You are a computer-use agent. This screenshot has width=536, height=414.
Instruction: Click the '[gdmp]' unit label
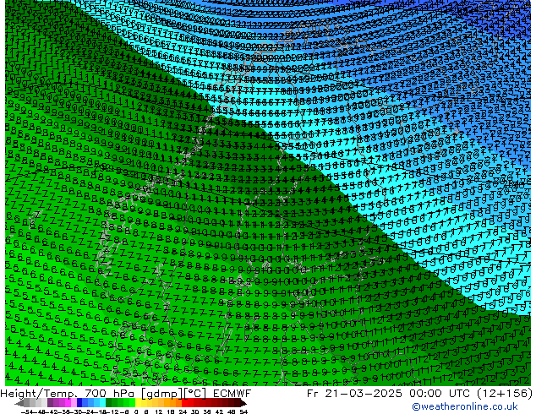(x=162, y=394)
